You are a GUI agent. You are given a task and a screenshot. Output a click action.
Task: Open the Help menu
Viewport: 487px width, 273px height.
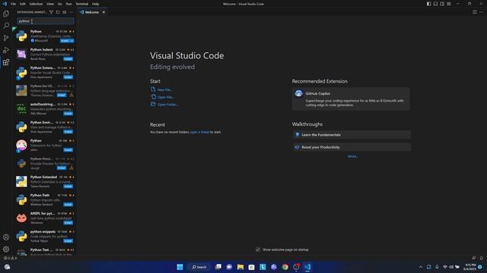tap(95, 4)
